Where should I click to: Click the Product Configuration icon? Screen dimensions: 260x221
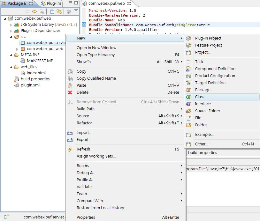(189, 76)
